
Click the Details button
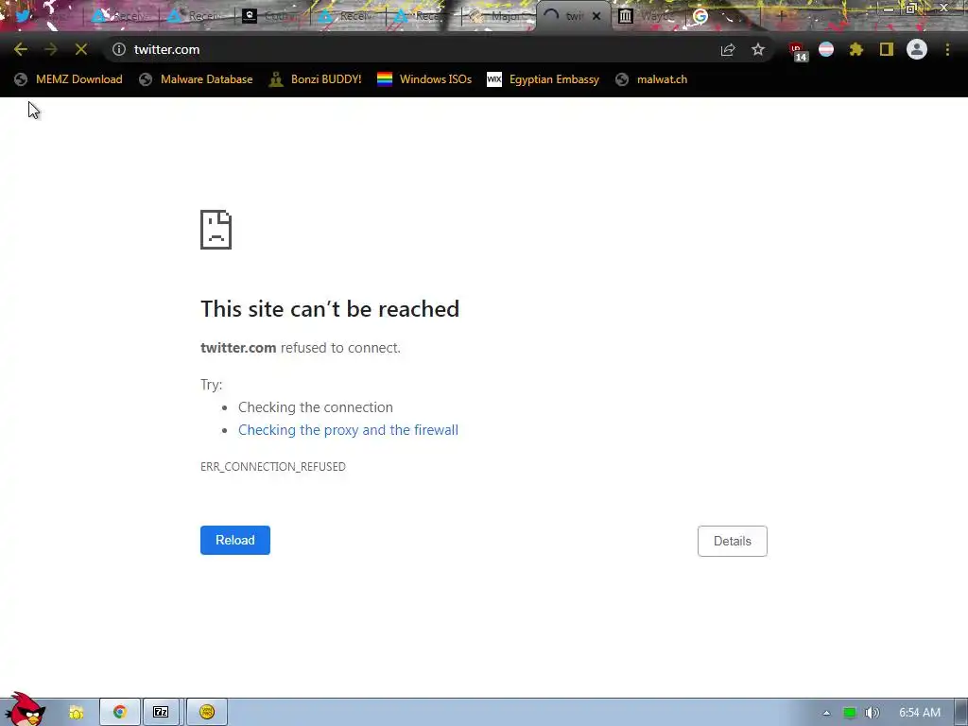733,541
